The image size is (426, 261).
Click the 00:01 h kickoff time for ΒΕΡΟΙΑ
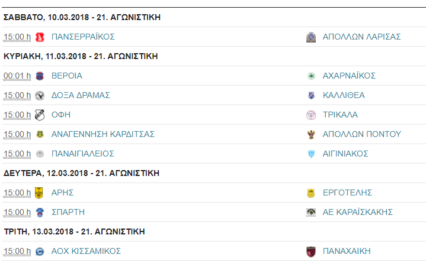point(17,76)
